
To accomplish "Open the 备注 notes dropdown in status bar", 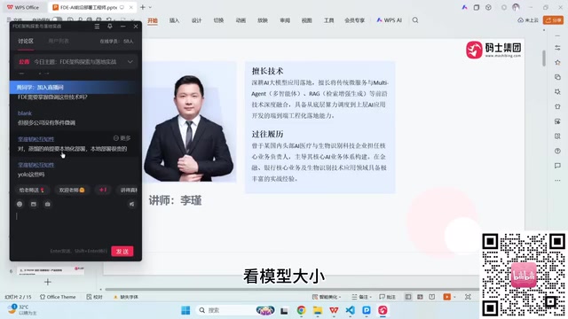I will pyautogui.click(x=361, y=297).
